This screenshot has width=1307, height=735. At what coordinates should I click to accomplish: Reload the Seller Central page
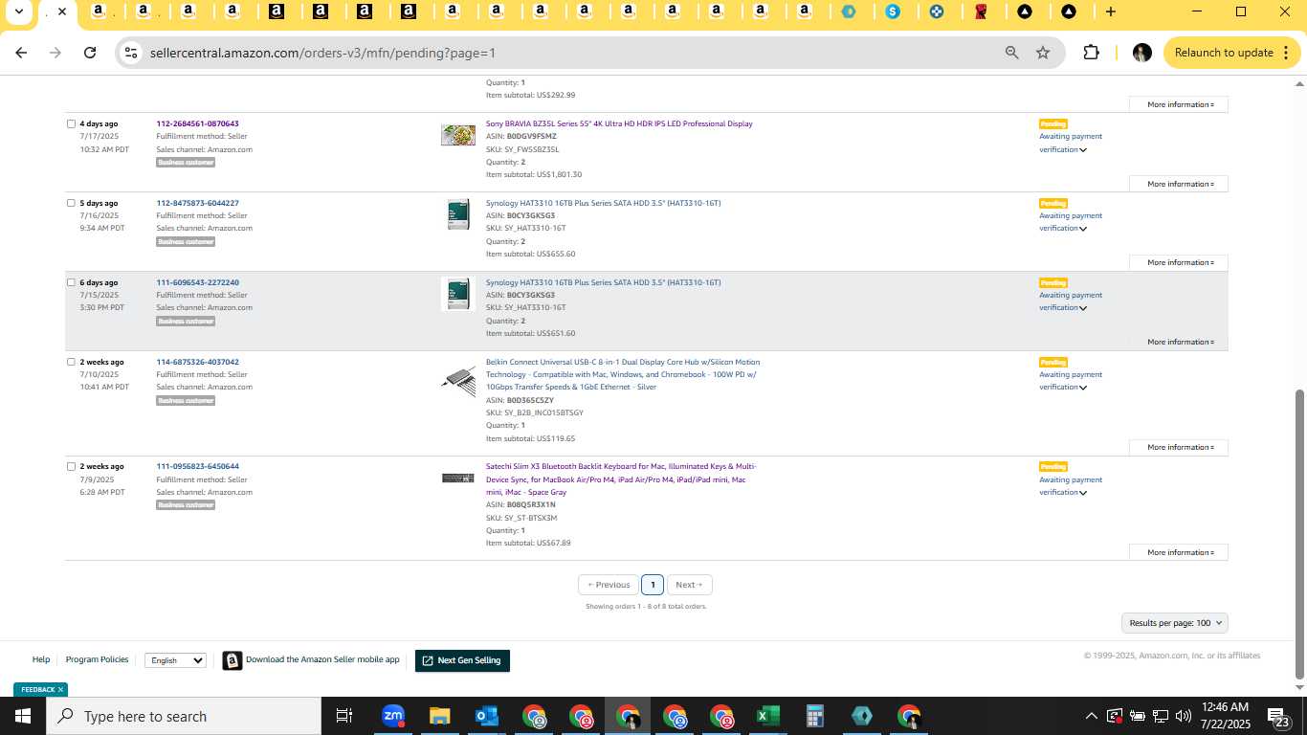pyautogui.click(x=90, y=53)
